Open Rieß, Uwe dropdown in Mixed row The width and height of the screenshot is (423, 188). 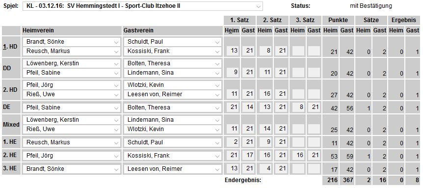[71, 129]
